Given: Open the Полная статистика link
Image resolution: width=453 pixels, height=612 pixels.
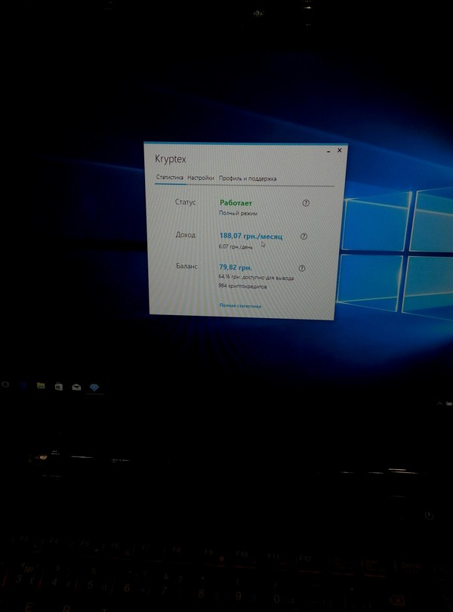Looking at the screenshot, I should point(240,306).
